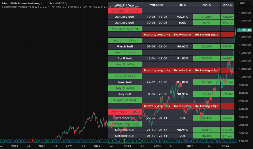253x149 pixels.
Task: Click the 81.82% hit rate in April bull row
Action: point(182,59)
